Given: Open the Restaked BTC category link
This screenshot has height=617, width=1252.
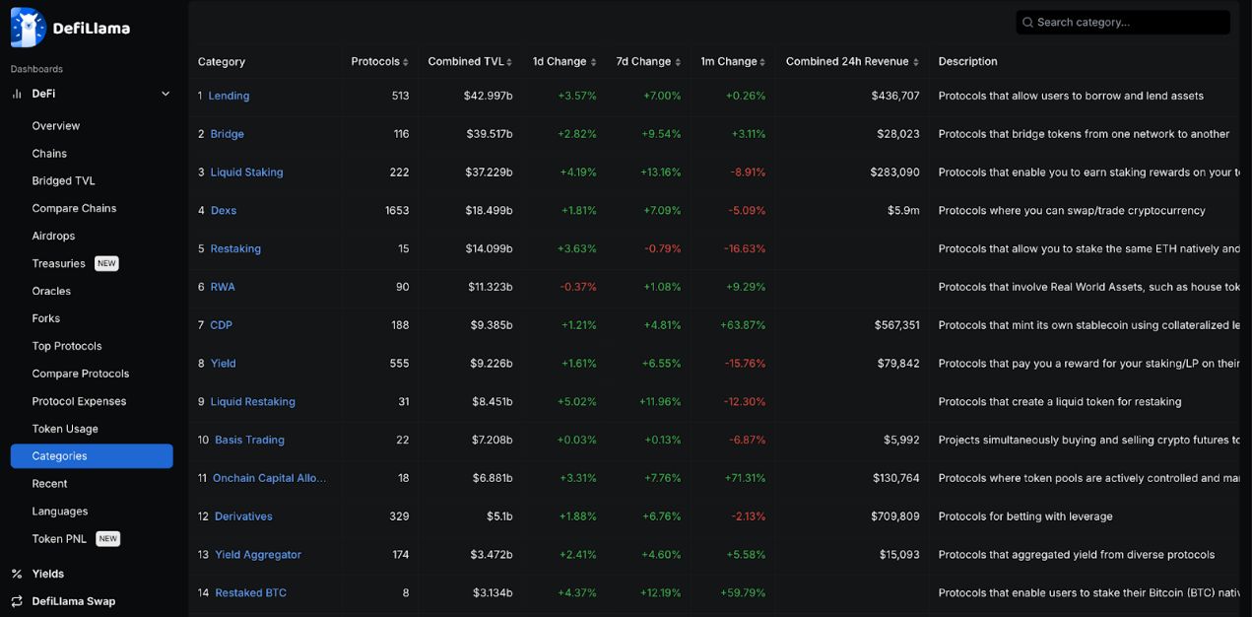Looking at the screenshot, I should coord(250,593).
